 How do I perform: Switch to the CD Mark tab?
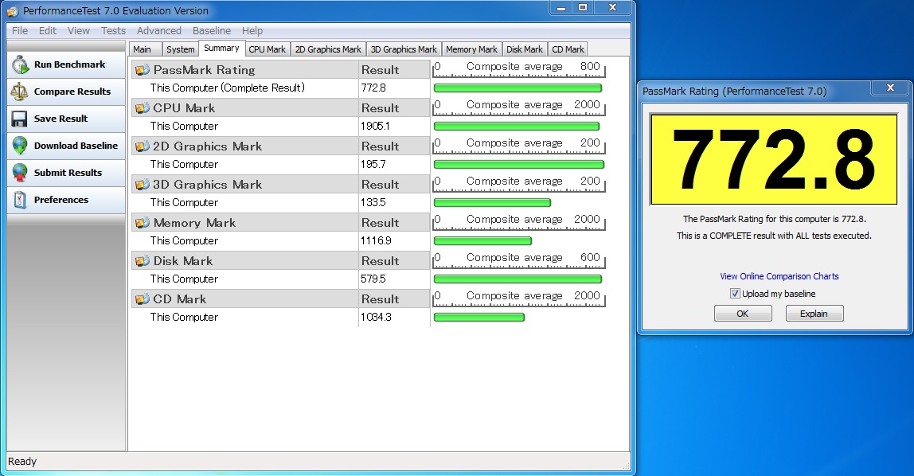point(568,49)
